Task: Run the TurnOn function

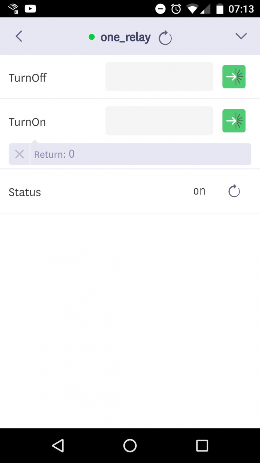Action: coord(234,121)
